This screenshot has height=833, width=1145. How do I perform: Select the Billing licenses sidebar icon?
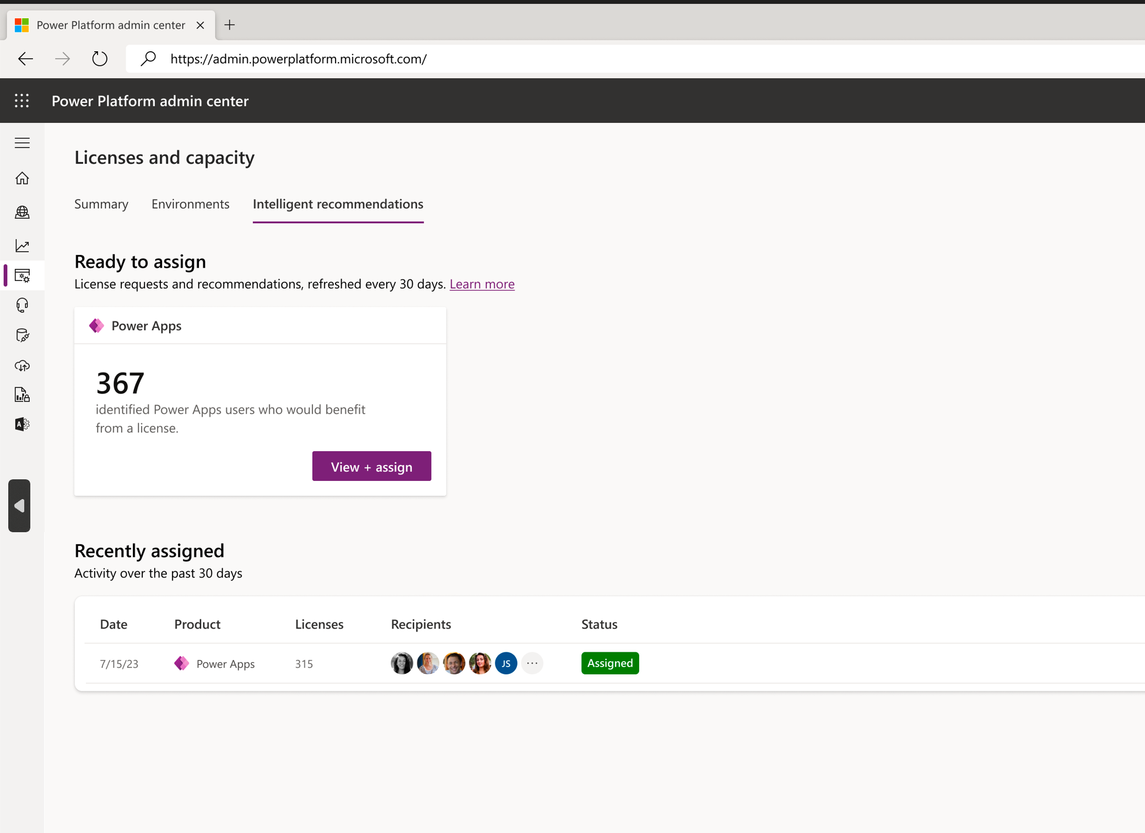click(22, 275)
